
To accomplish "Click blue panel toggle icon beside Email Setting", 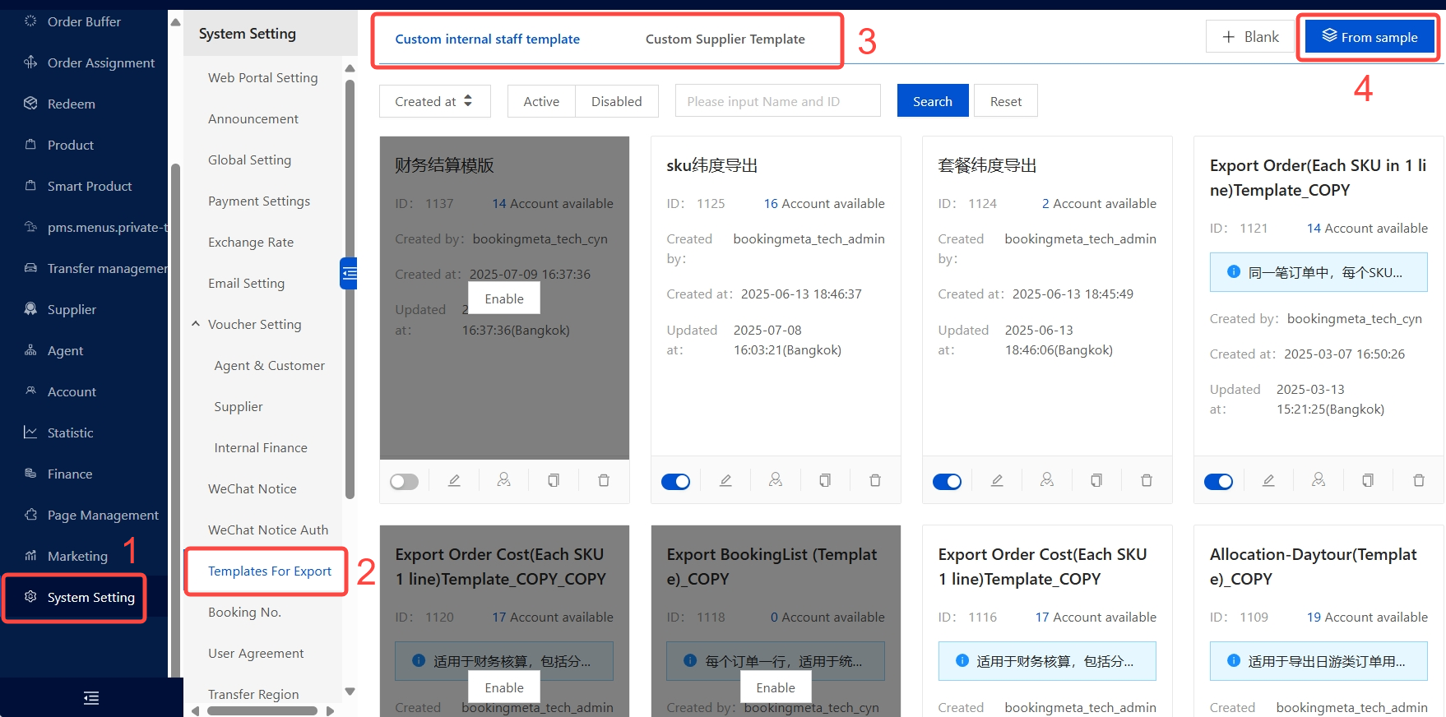I will point(349,273).
